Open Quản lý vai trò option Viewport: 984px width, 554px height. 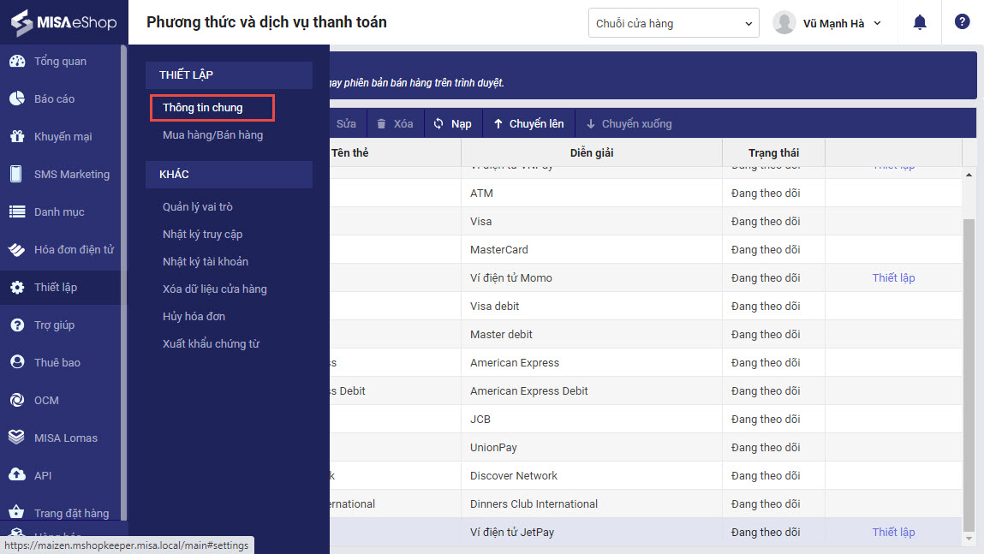pos(198,207)
